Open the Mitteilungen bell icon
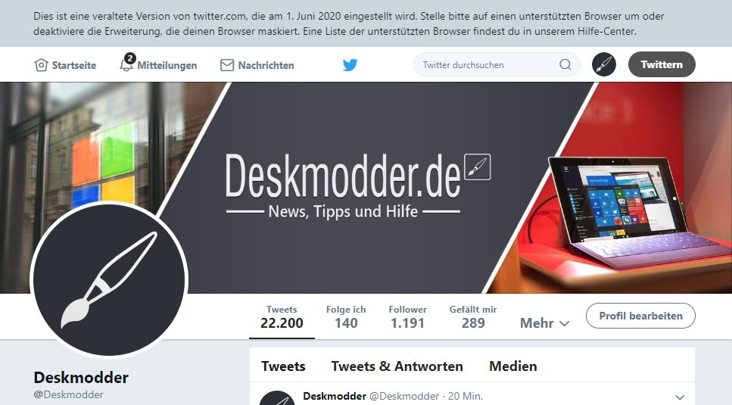Screen dimensions: 732x405 pyautogui.click(x=126, y=66)
